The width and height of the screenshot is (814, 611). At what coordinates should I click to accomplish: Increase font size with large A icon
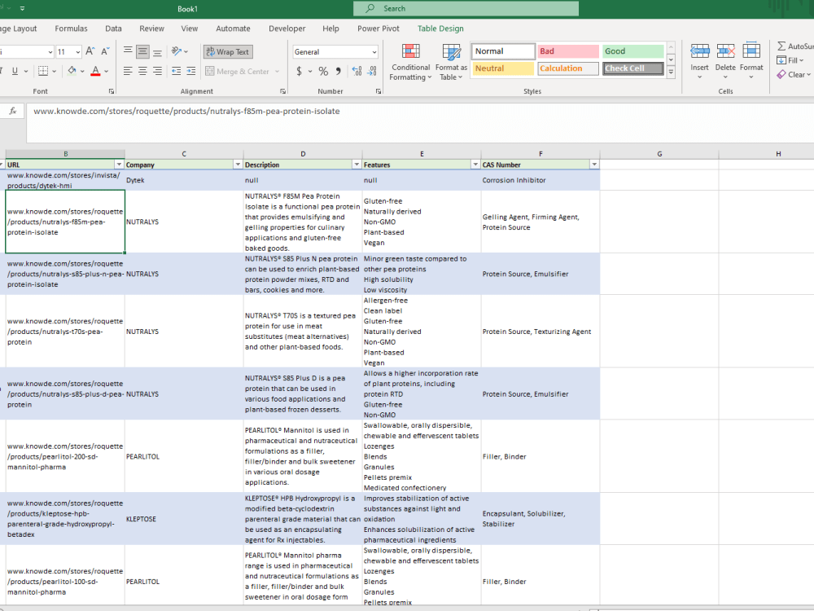click(90, 51)
